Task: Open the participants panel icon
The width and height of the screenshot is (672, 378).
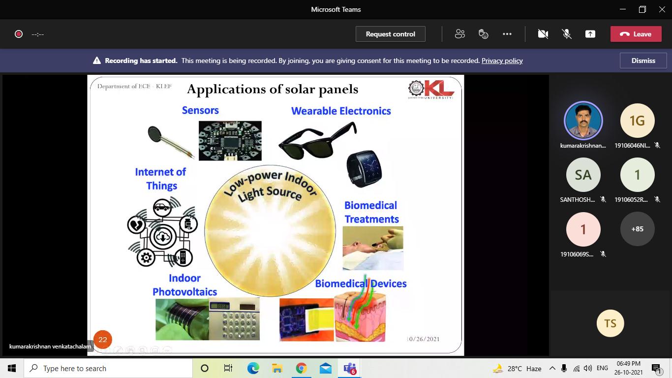Action: [x=459, y=34]
